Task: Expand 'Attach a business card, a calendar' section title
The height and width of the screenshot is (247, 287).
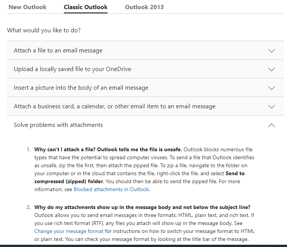Action: [x=114, y=106]
